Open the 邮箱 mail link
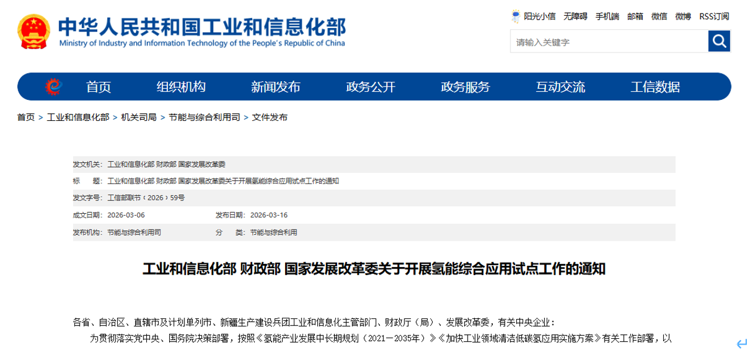 pos(635,16)
